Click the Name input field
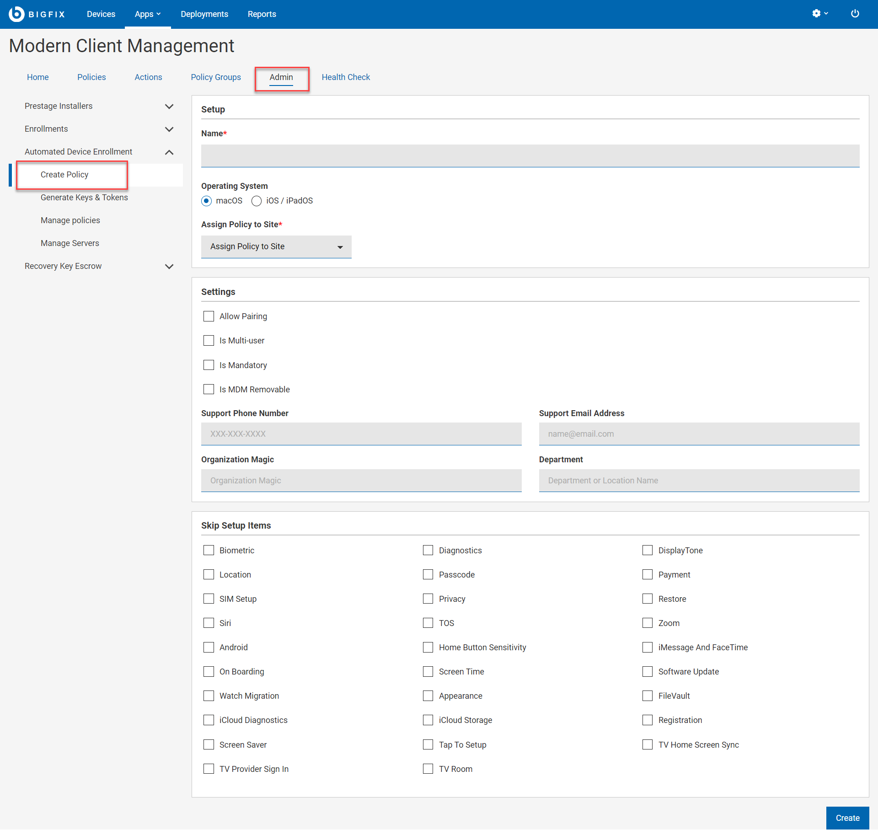 pyautogui.click(x=530, y=156)
